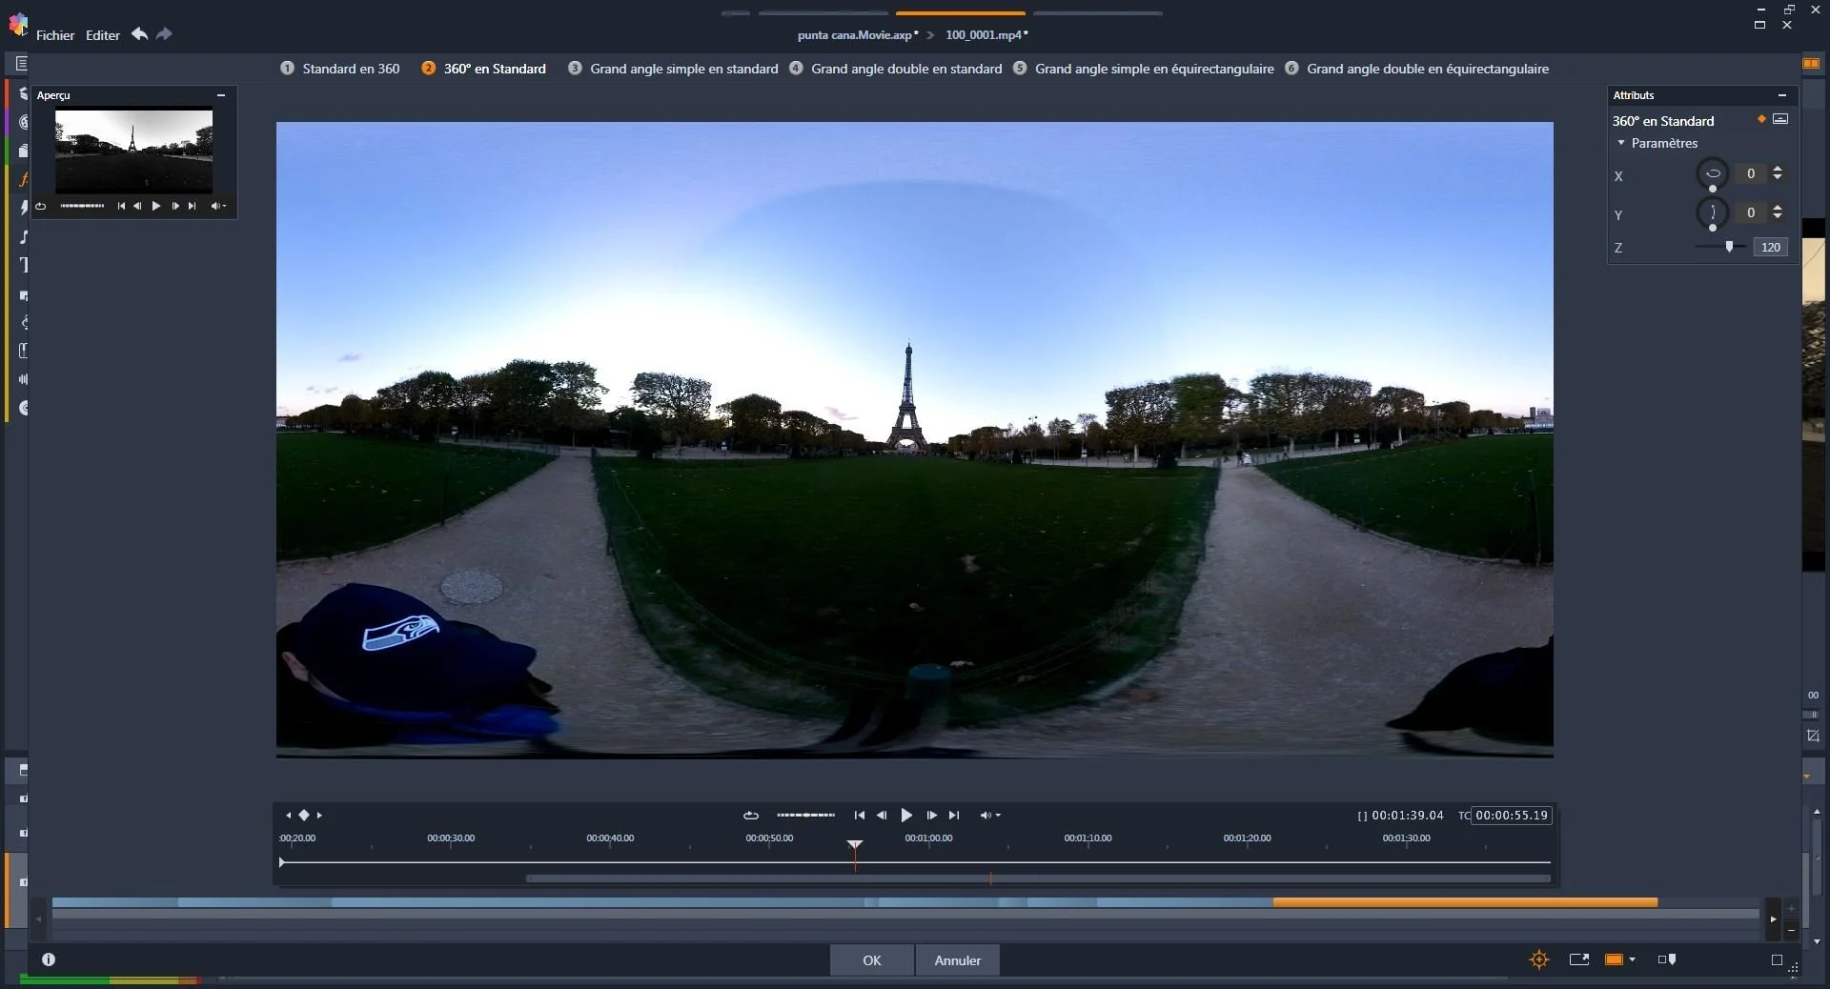Click the timecode field 00:00:55.19

pos(1512,816)
